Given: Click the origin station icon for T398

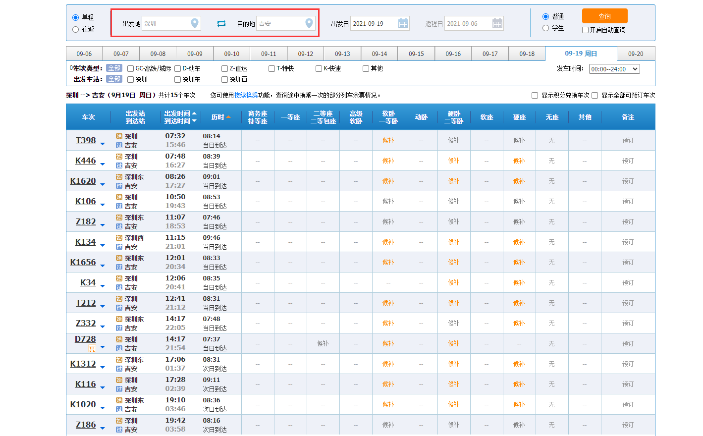Looking at the screenshot, I should [x=119, y=136].
